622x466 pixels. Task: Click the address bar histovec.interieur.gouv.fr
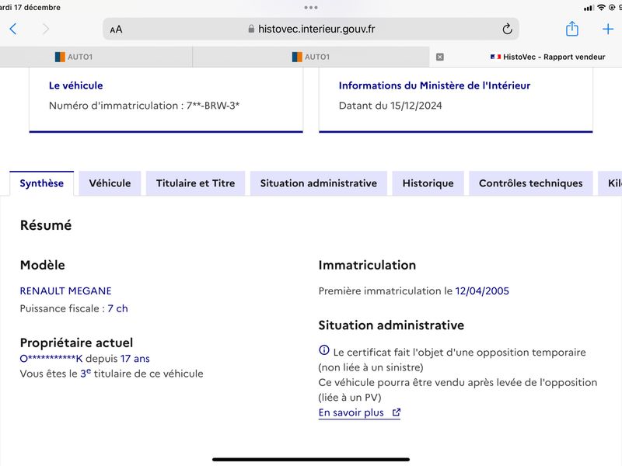[310, 29]
